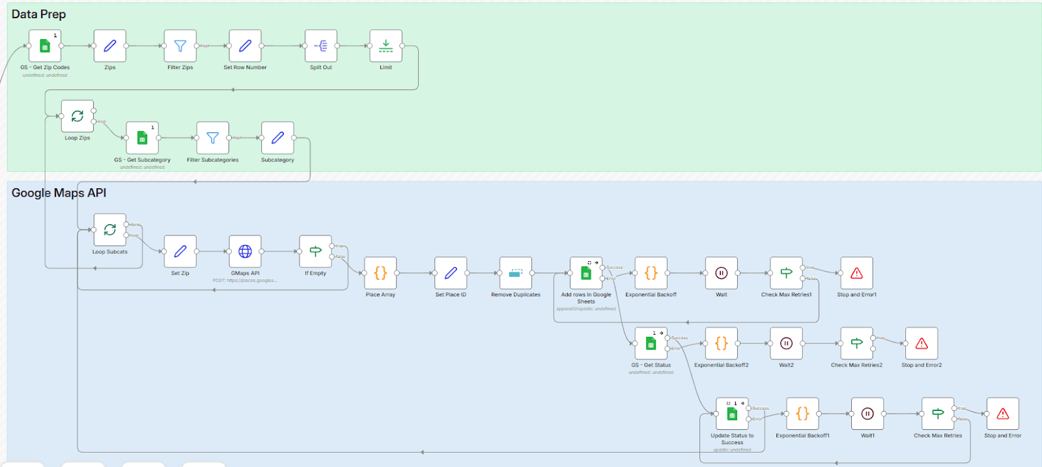This screenshot has height=467, width=1042.
Task: Select the Wait1 pause icon
Action: (866, 414)
